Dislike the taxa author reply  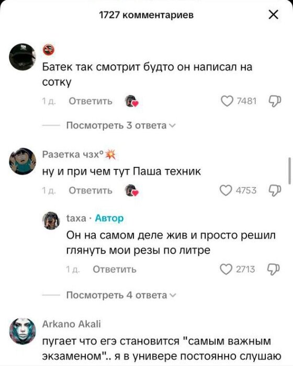point(274,269)
